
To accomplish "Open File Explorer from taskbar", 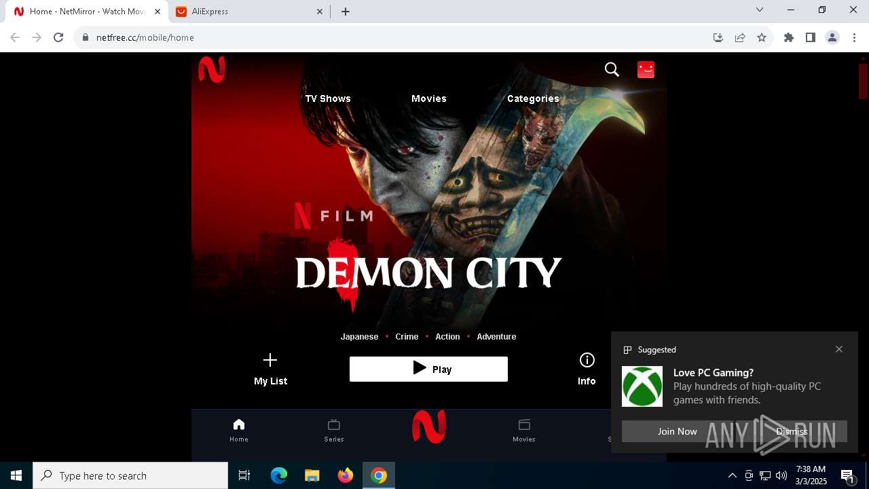I will (x=312, y=475).
